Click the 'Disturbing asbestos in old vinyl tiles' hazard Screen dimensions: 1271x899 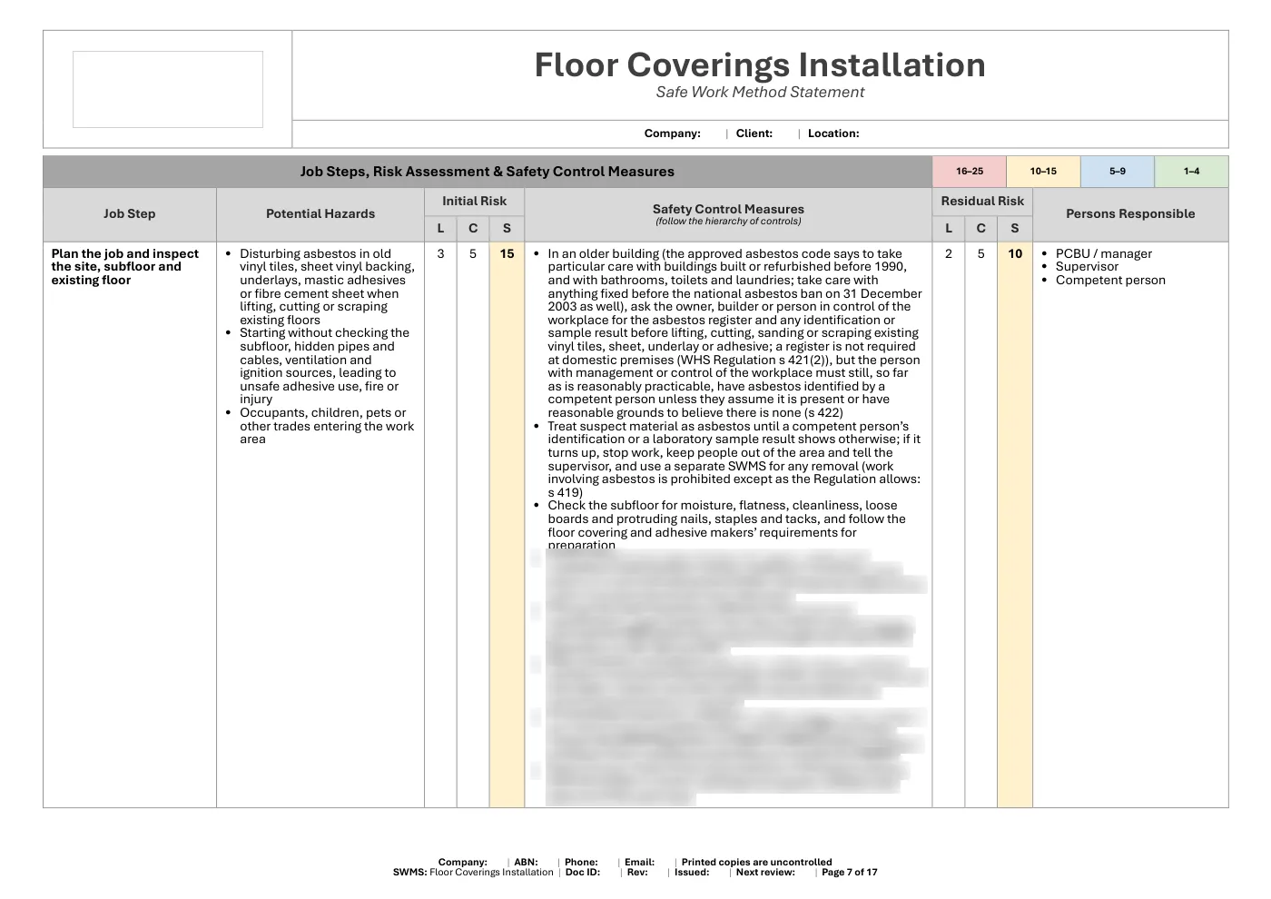coord(327,287)
